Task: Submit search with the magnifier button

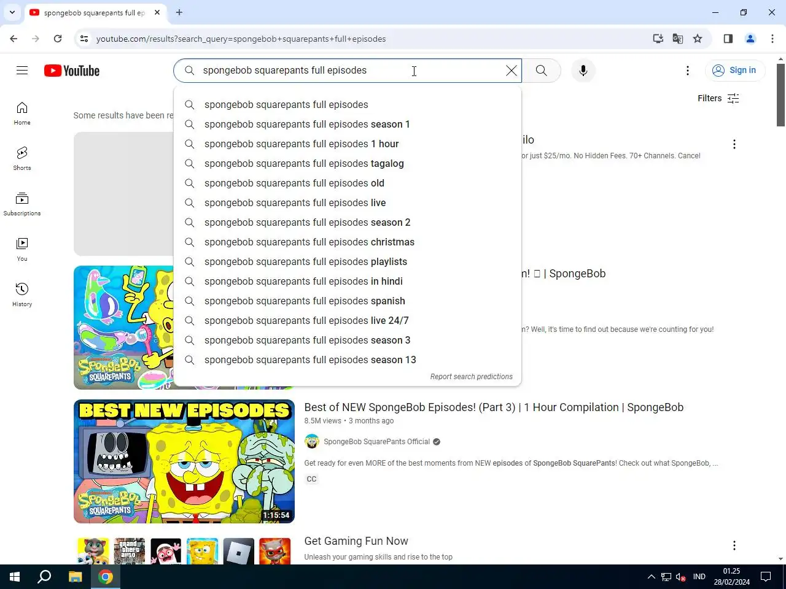Action: (x=541, y=71)
